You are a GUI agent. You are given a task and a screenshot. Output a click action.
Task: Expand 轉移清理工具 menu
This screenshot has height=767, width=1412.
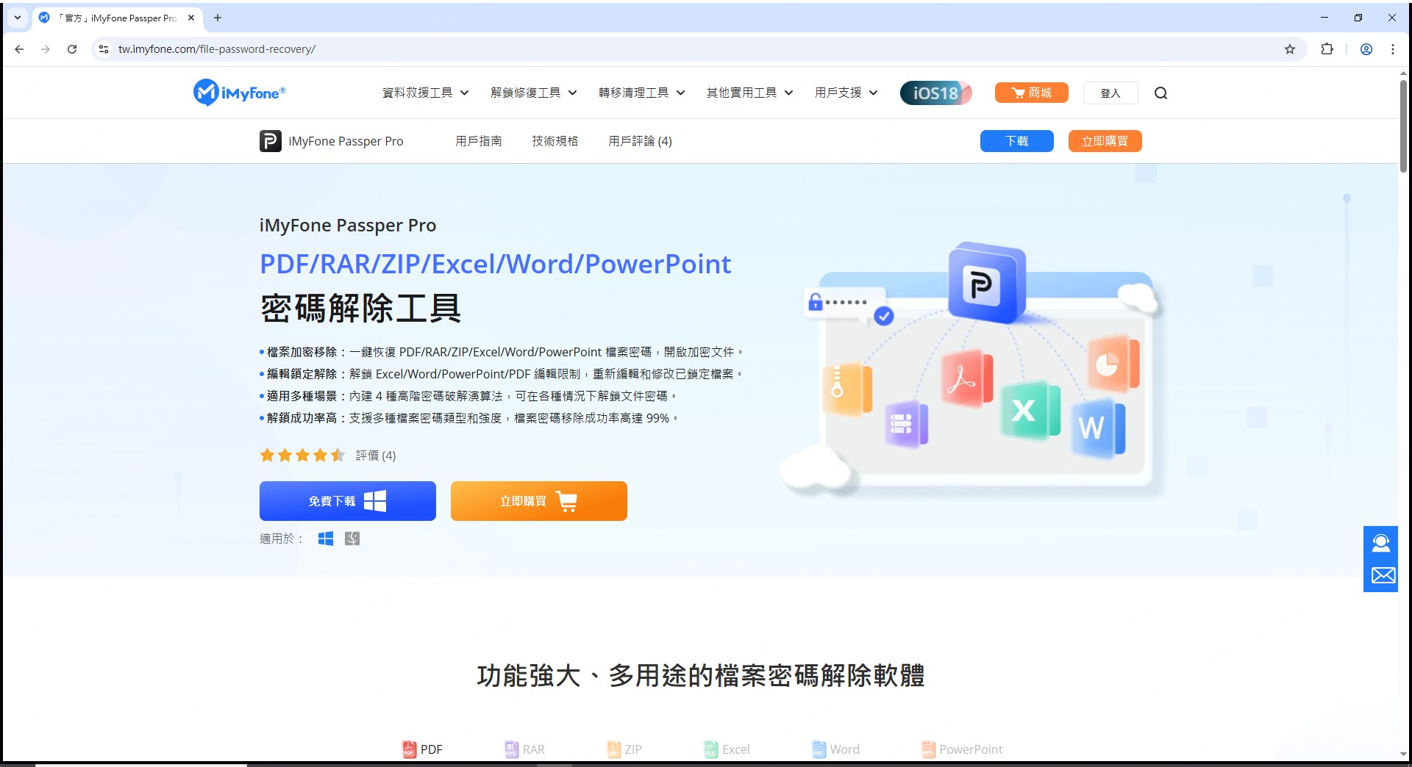(641, 93)
